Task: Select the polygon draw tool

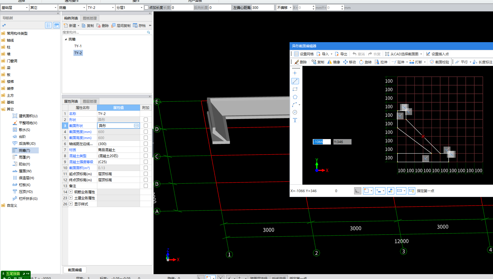Action: (x=295, y=97)
